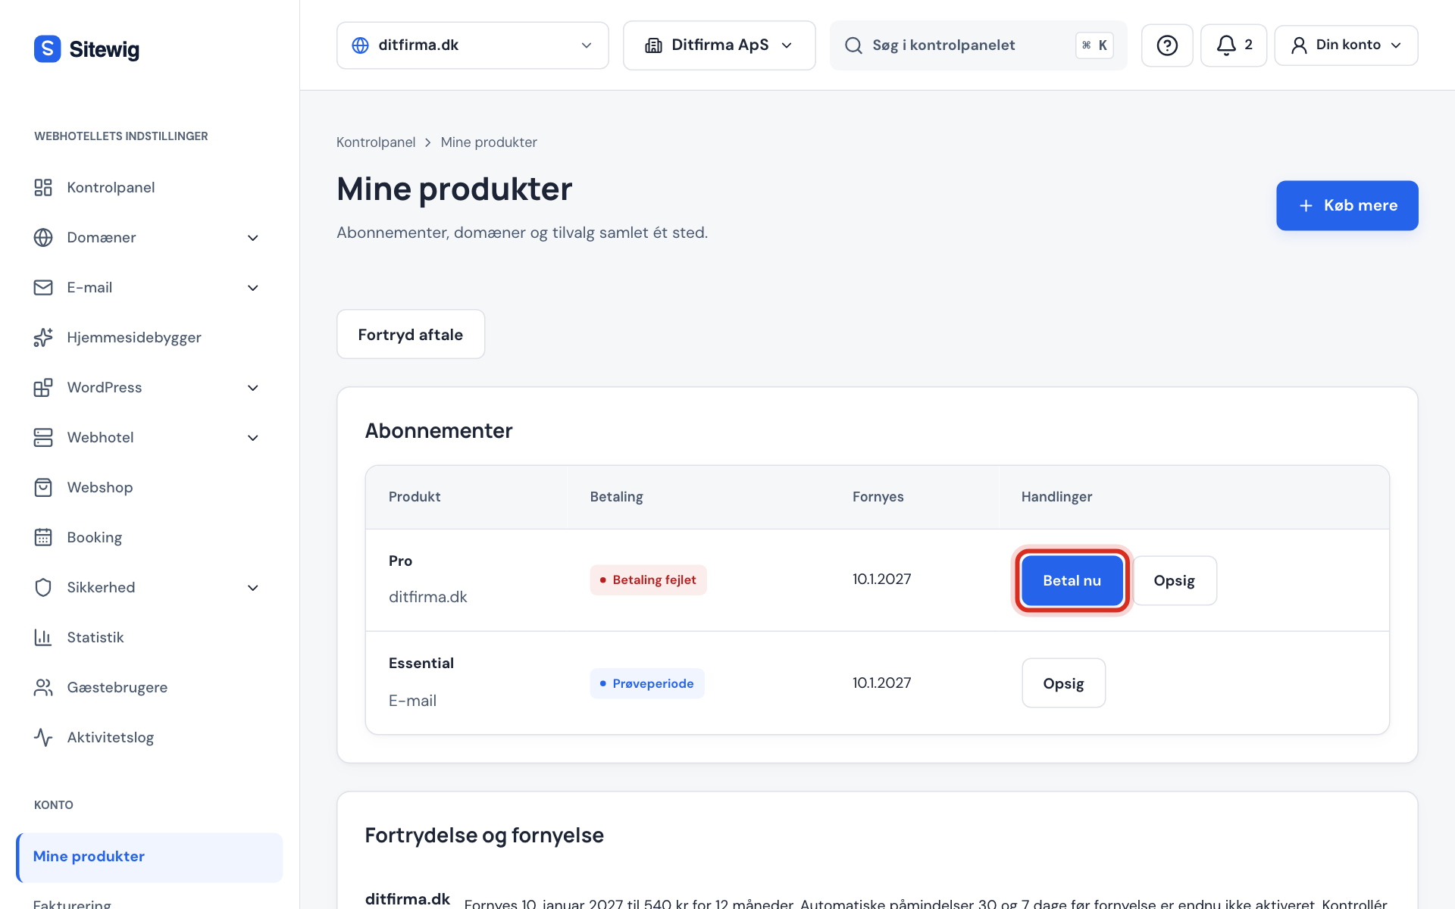Click the Webhotel server icon in sidebar
1455x909 pixels.
pos(43,437)
